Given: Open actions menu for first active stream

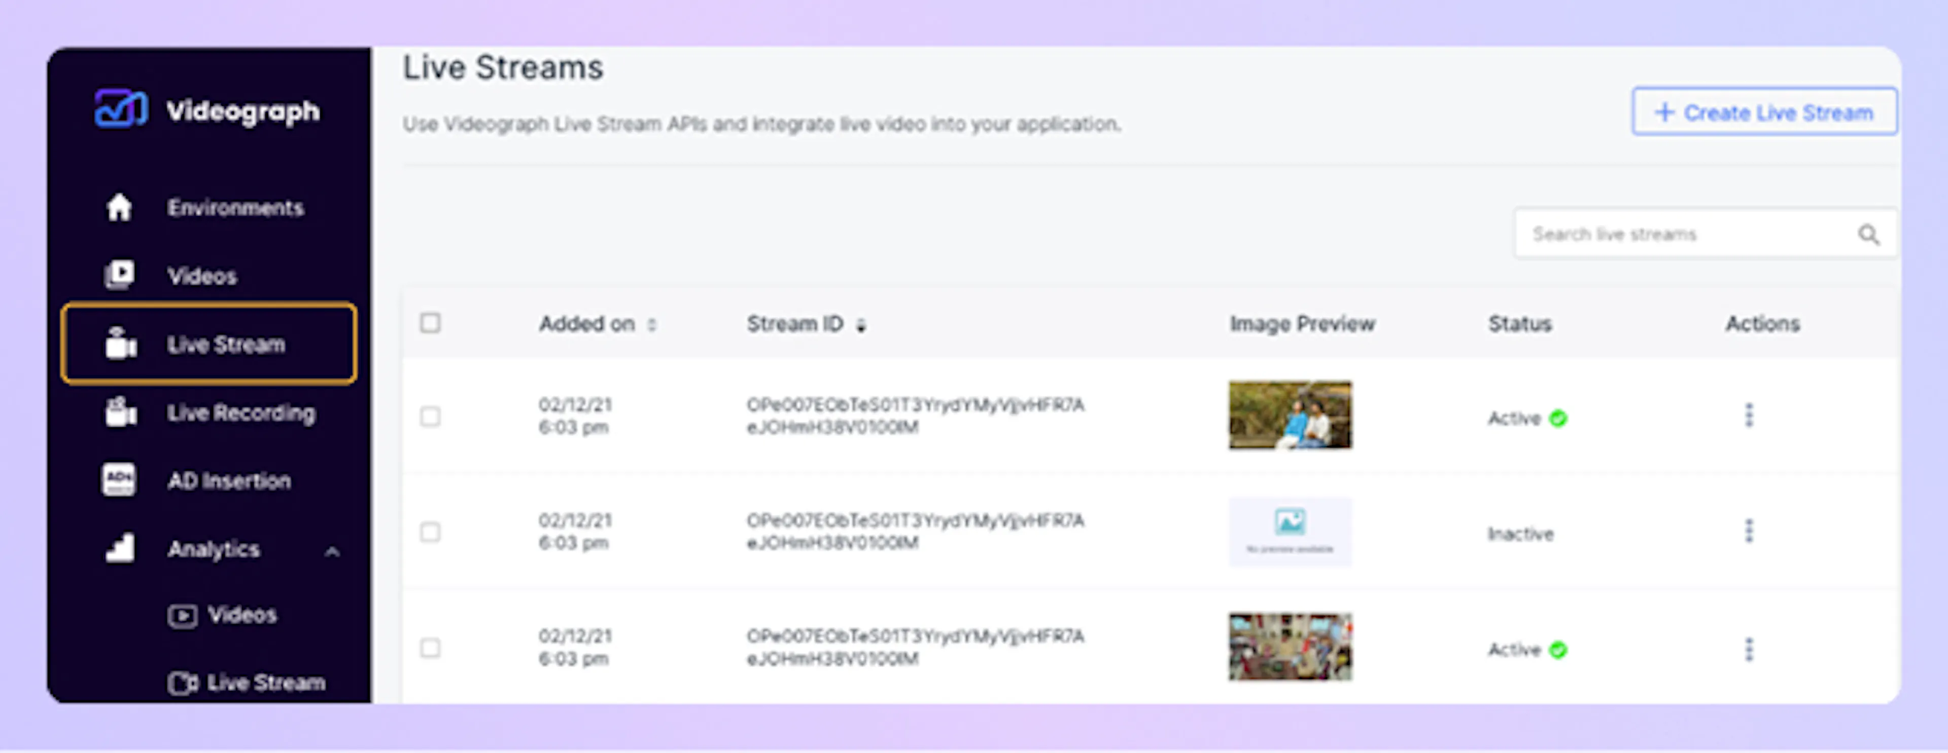Looking at the screenshot, I should 1748,416.
